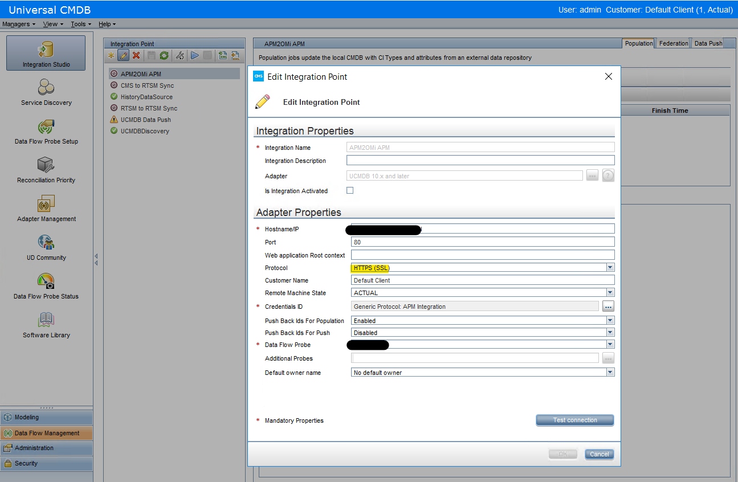Click the Test connection button
Screen dimensions: 738x482
[574, 420]
